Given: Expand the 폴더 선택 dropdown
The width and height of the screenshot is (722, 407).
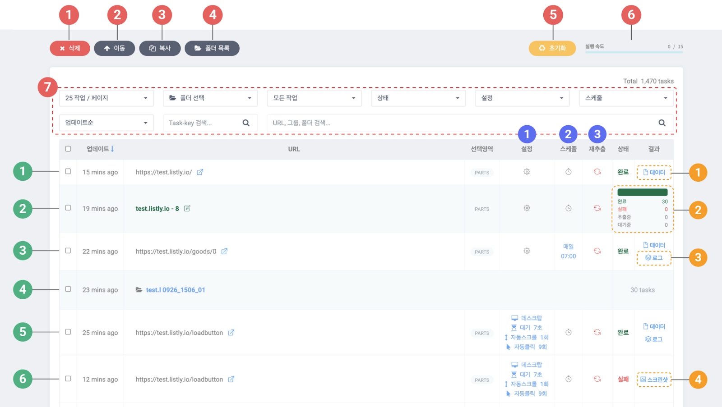Looking at the screenshot, I should point(210,98).
